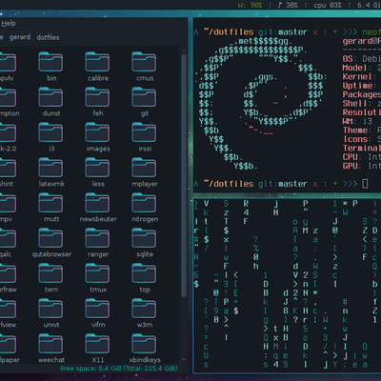Open the less folder
The height and width of the screenshot is (381, 381).
pyautogui.click(x=98, y=172)
